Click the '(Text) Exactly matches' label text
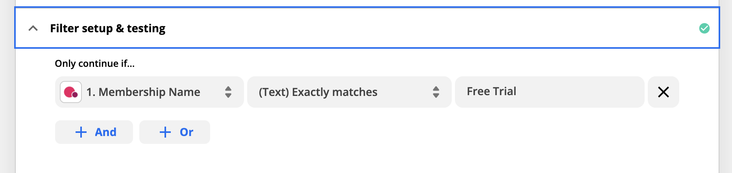Viewport: 732px width, 173px height. click(x=318, y=92)
